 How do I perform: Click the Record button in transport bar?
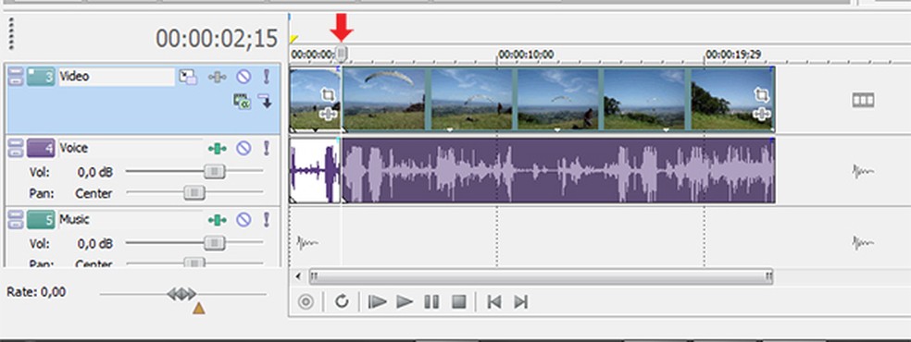tap(306, 302)
